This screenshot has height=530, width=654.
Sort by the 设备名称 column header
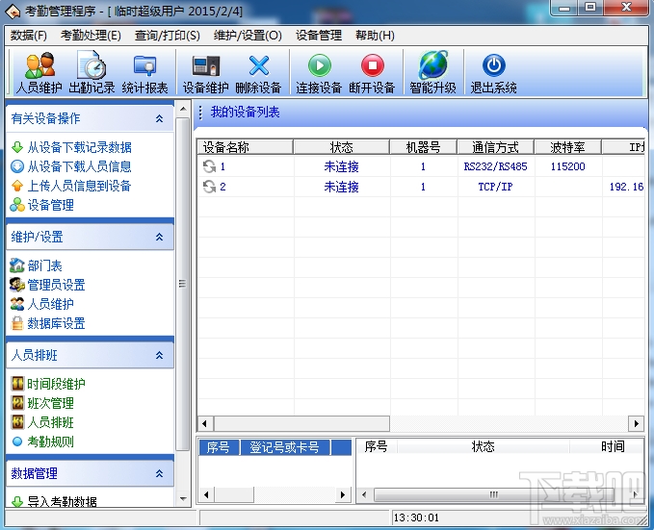click(x=246, y=147)
